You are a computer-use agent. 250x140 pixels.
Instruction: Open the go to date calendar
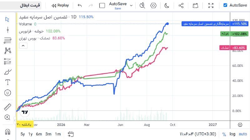(71, 134)
